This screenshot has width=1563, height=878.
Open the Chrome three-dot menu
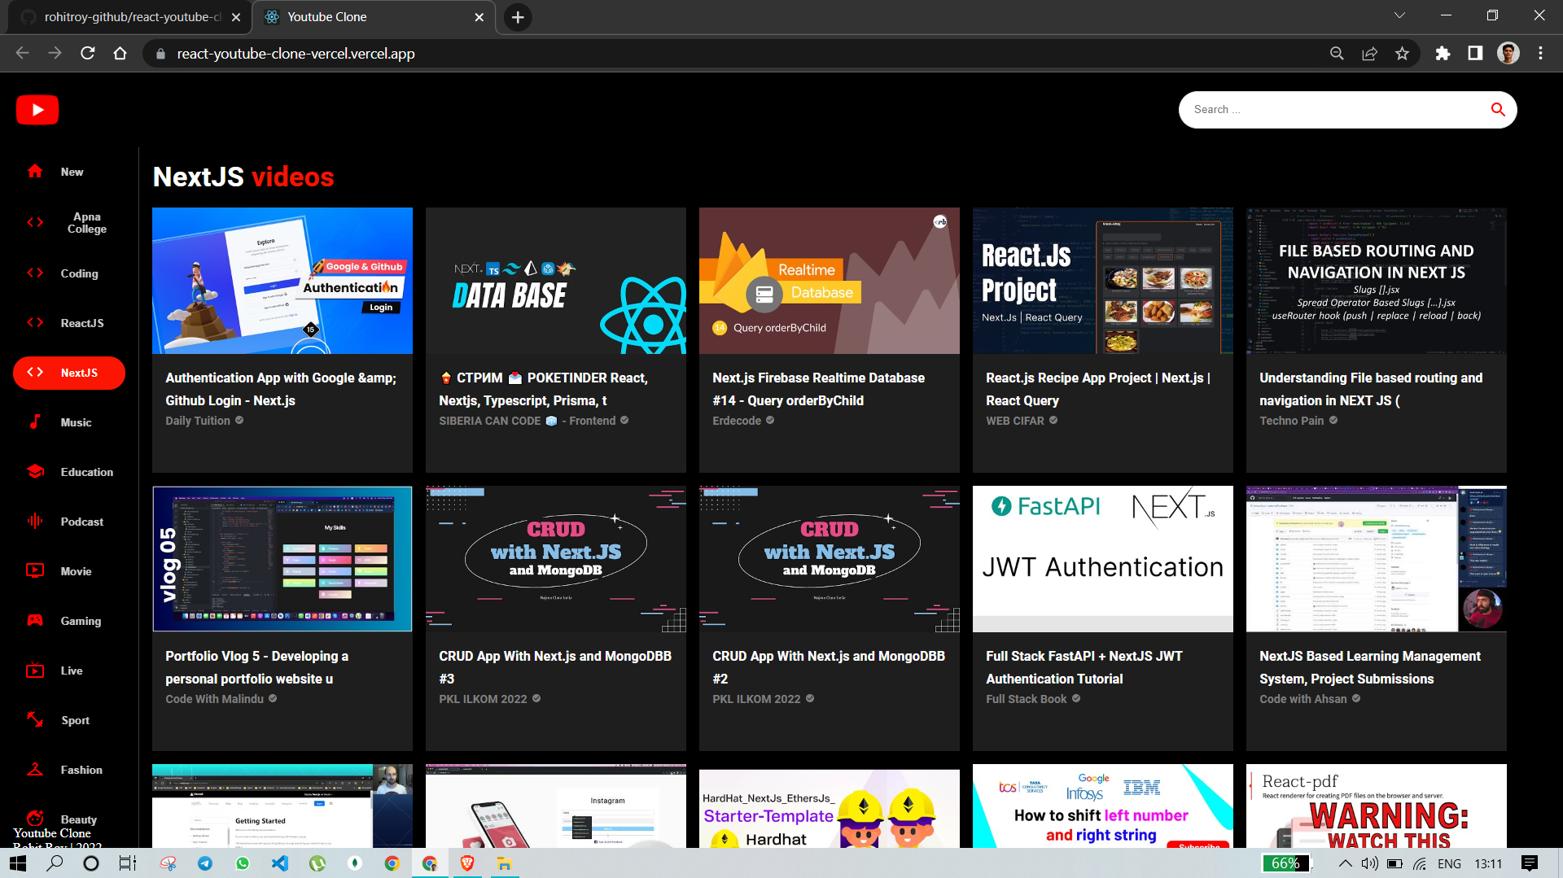click(x=1540, y=54)
